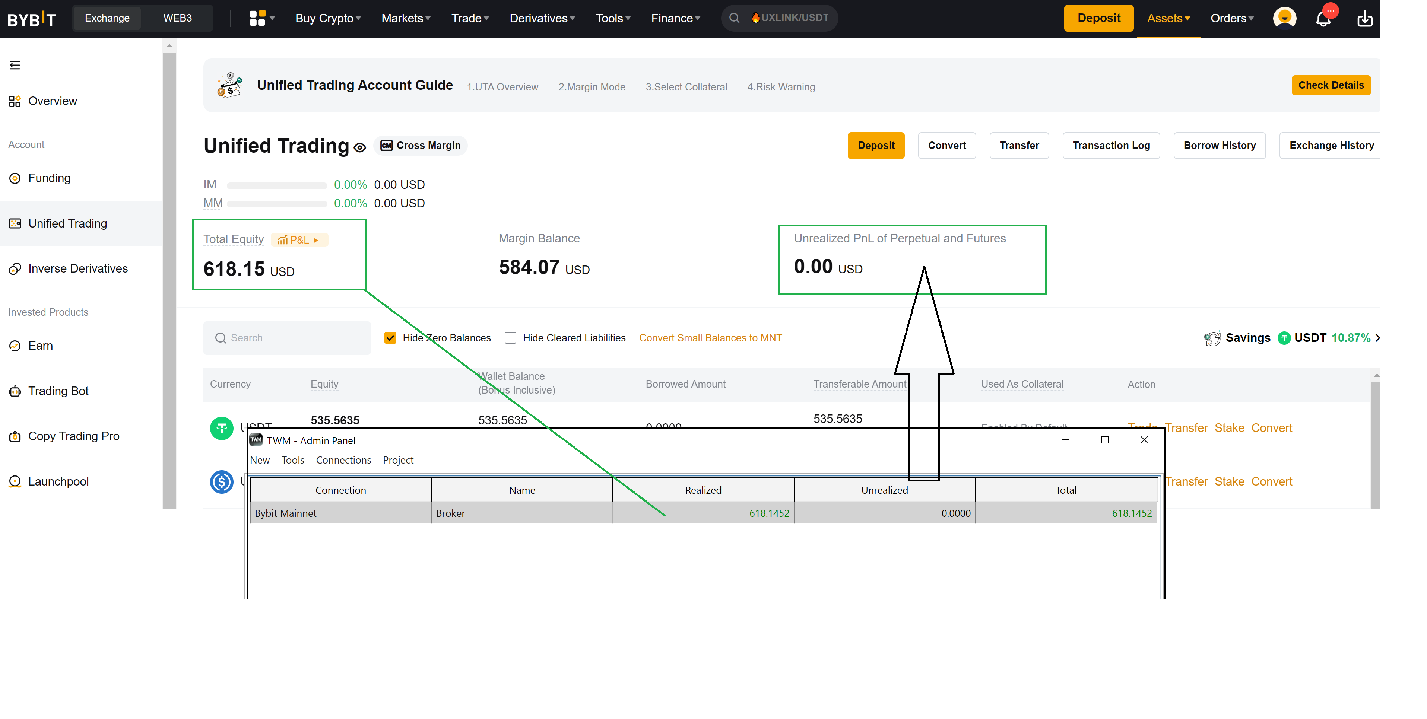Open Savings USDT chevron arrow
This screenshot has height=719, width=1427.
click(1377, 338)
